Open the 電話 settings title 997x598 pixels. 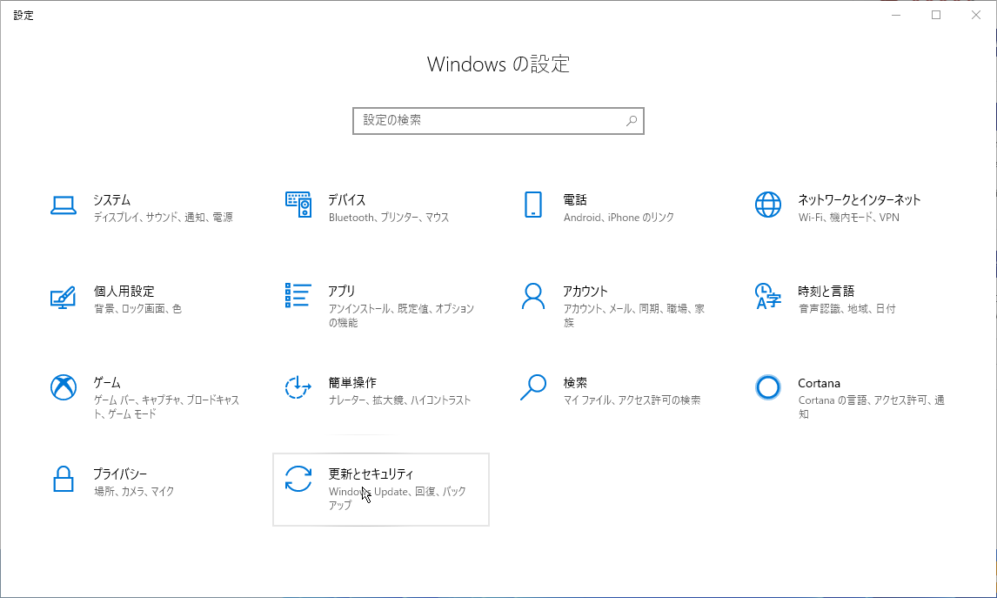(575, 199)
